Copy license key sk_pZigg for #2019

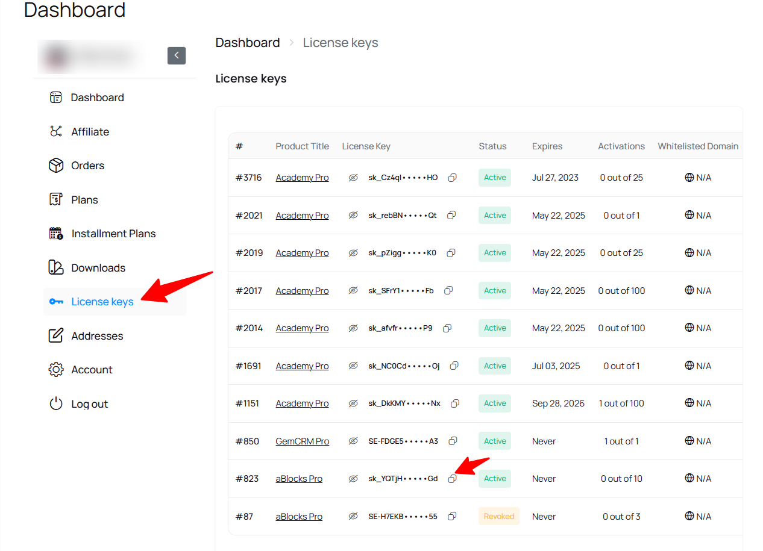click(451, 253)
